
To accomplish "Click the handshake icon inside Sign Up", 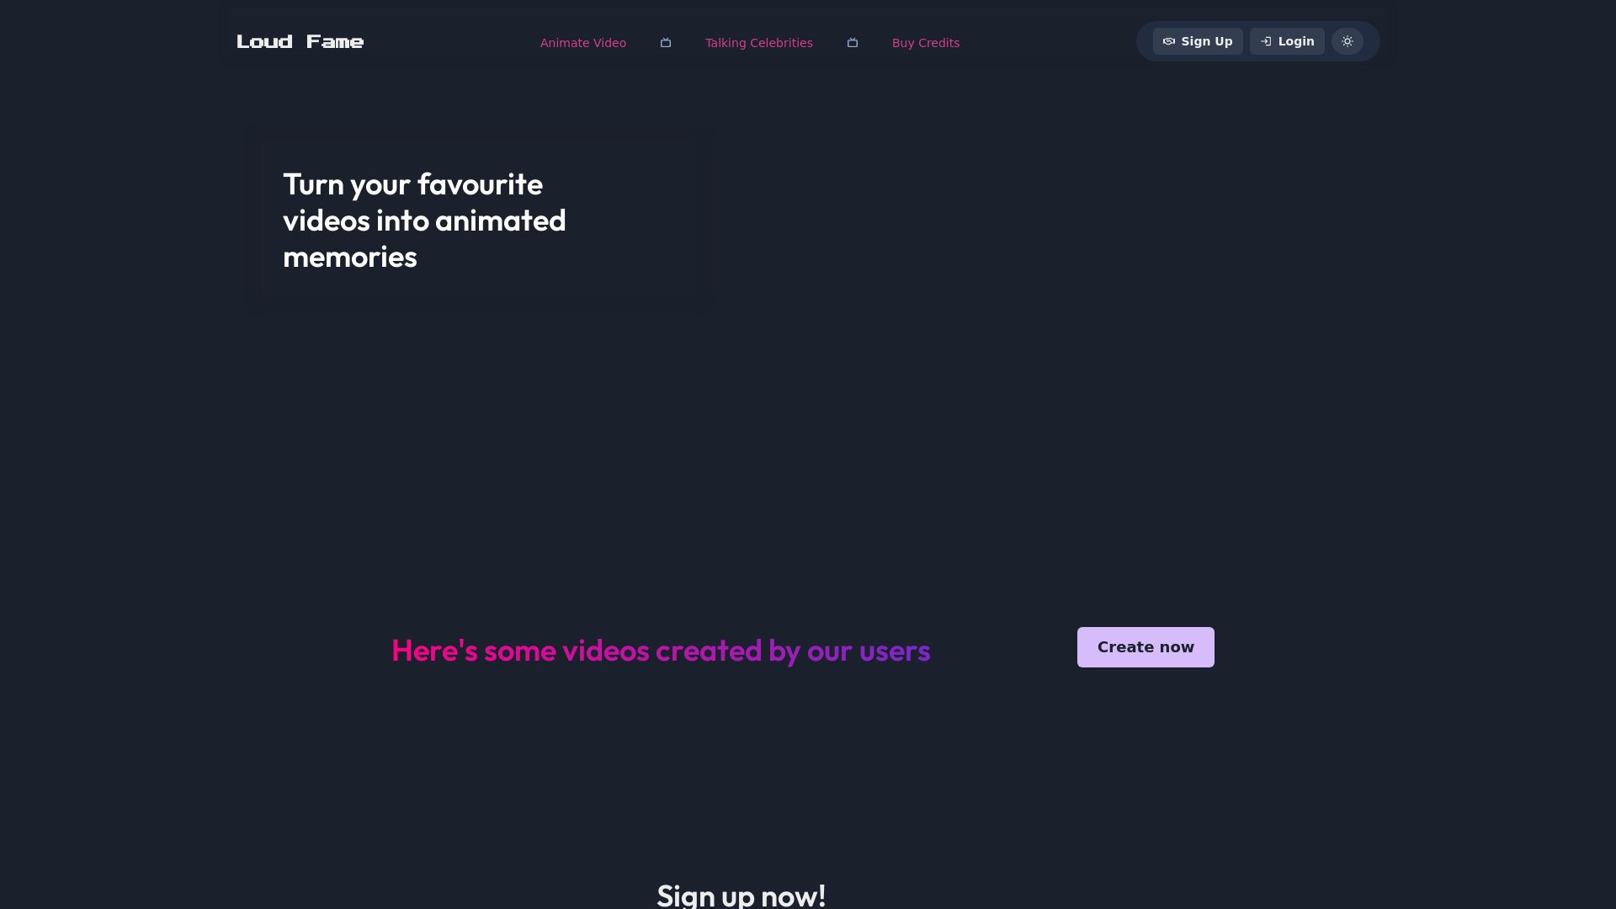I will point(1169,41).
